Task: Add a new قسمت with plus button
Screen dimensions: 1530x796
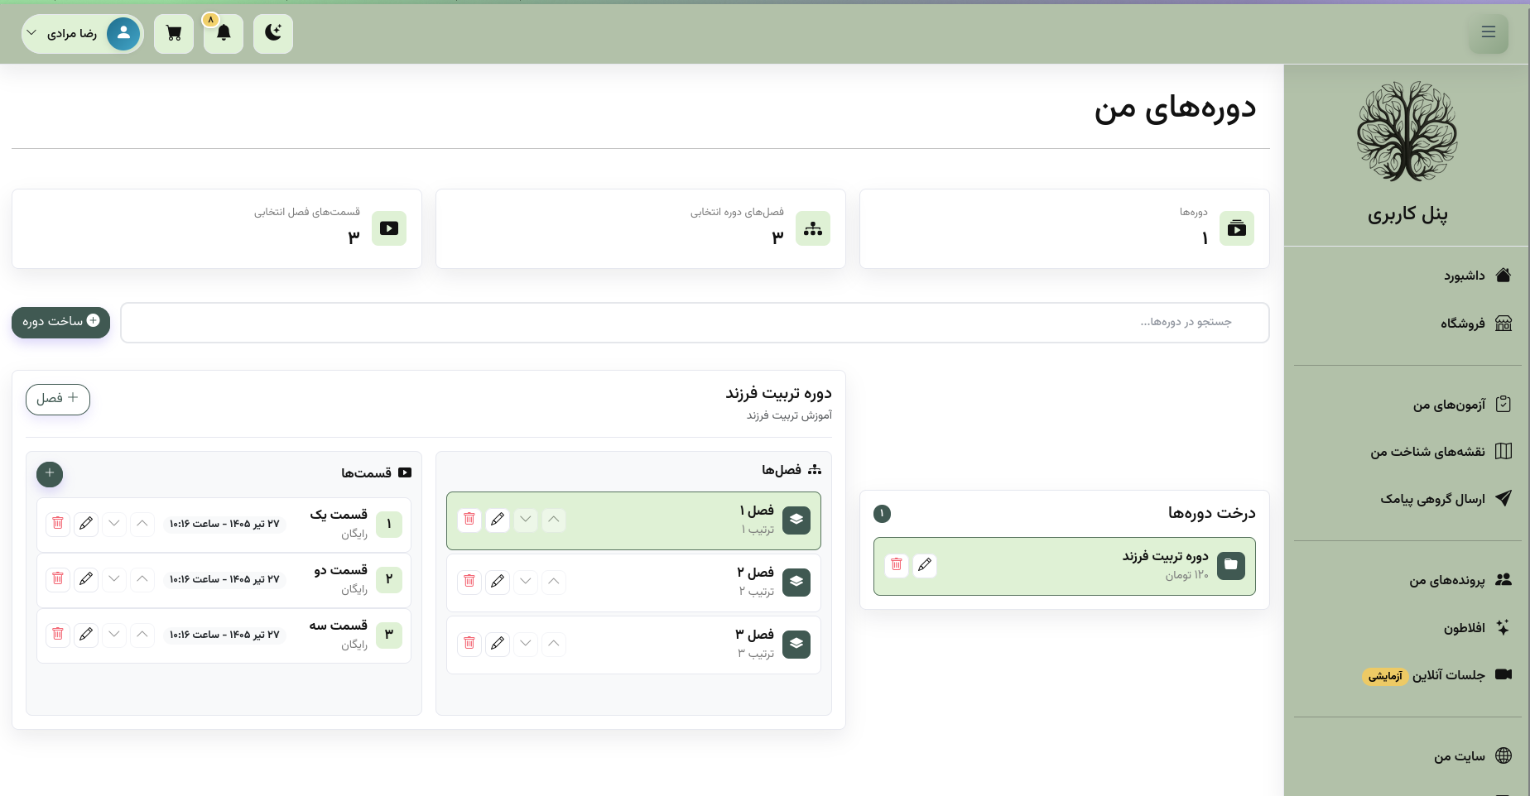Action: [50, 473]
